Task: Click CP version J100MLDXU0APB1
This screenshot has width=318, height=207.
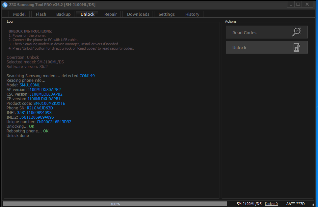Action: pos(44,99)
